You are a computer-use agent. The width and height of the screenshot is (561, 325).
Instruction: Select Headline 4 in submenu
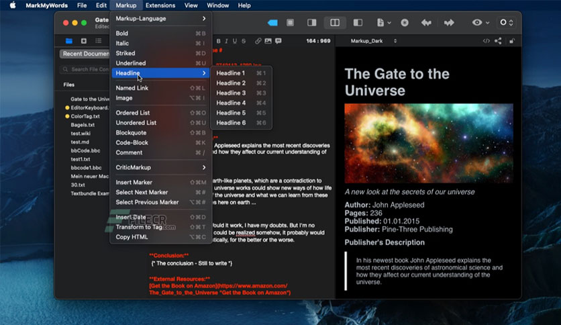(241, 103)
